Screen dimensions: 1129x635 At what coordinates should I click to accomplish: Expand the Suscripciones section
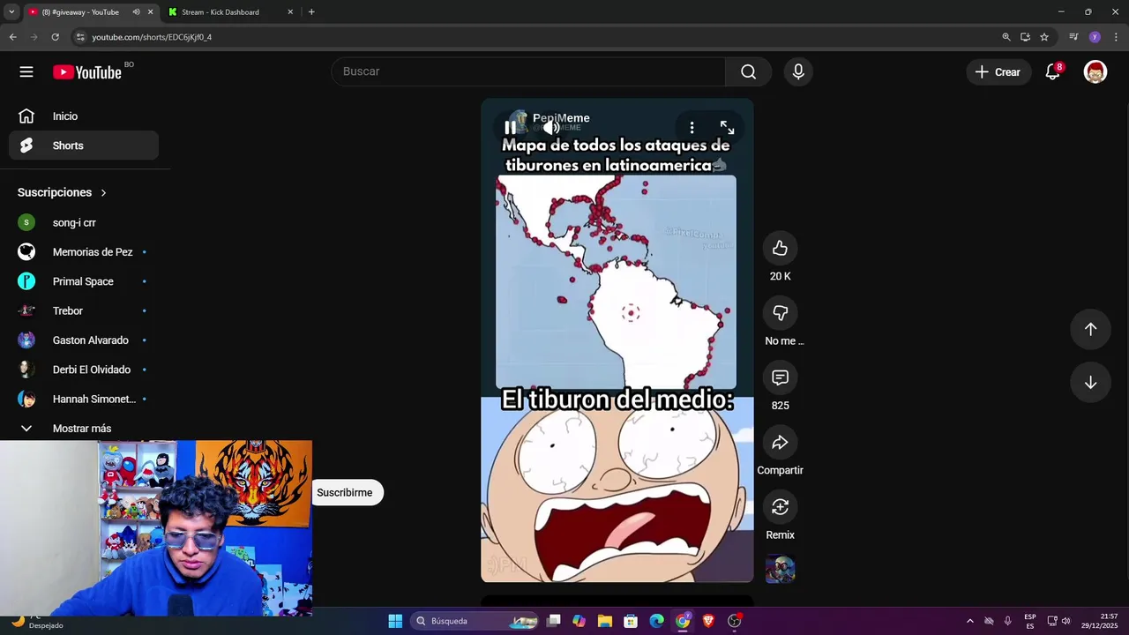[x=62, y=192]
